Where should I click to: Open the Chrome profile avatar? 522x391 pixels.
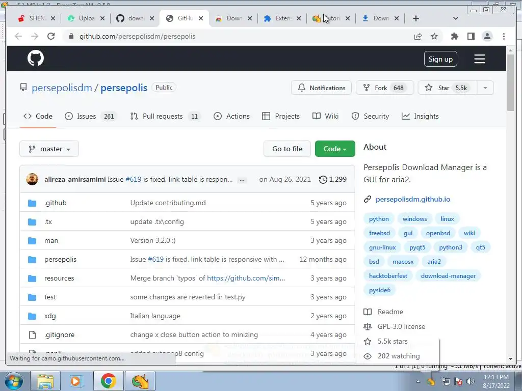487,36
